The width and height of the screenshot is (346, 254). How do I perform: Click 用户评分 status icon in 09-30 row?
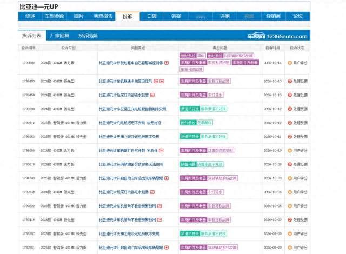(290, 233)
